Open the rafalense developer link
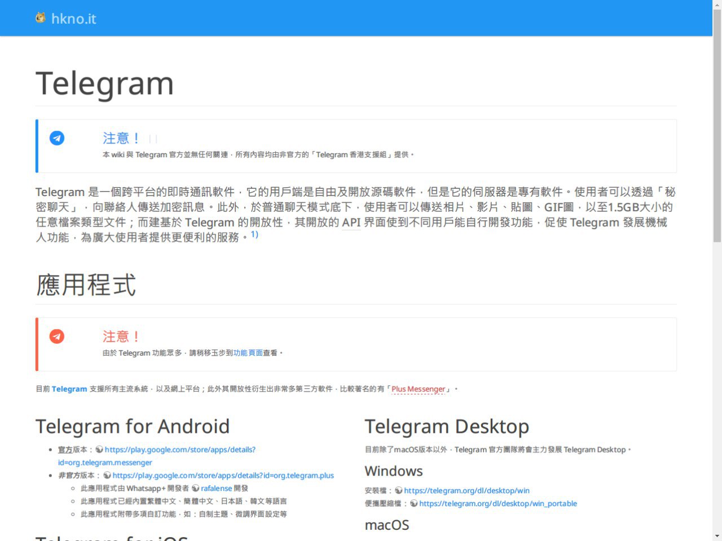This screenshot has width=722, height=541. tap(217, 489)
